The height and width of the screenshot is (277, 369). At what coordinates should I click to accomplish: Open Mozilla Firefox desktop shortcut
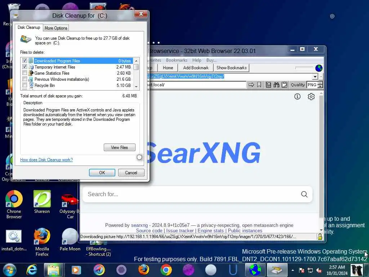coord(42,242)
